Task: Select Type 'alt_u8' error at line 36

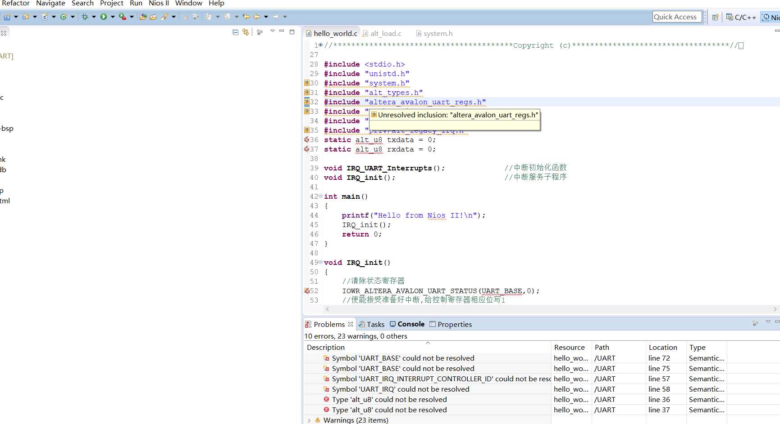Action: (x=515, y=400)
